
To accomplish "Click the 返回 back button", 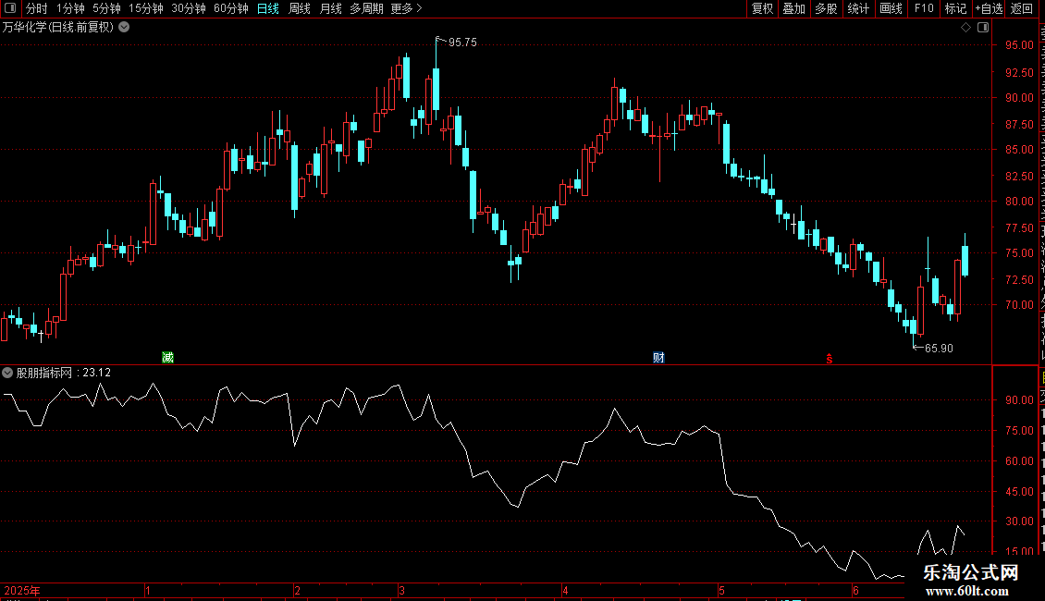I will pyautogui.click(x=1021, y=8).
